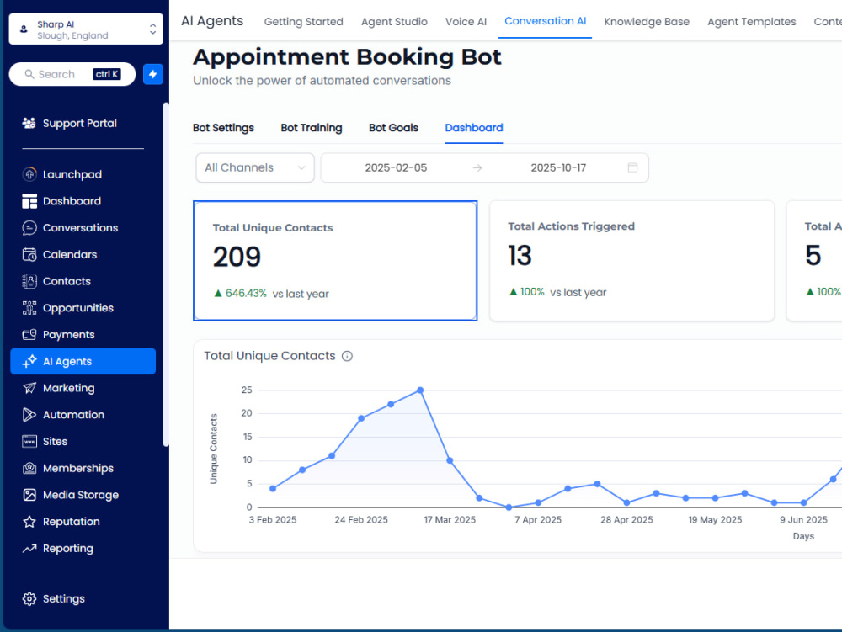Screen dimensions: 842x632
Task: Click the Launchpad icon in sidebar
Action: point(29,174)
